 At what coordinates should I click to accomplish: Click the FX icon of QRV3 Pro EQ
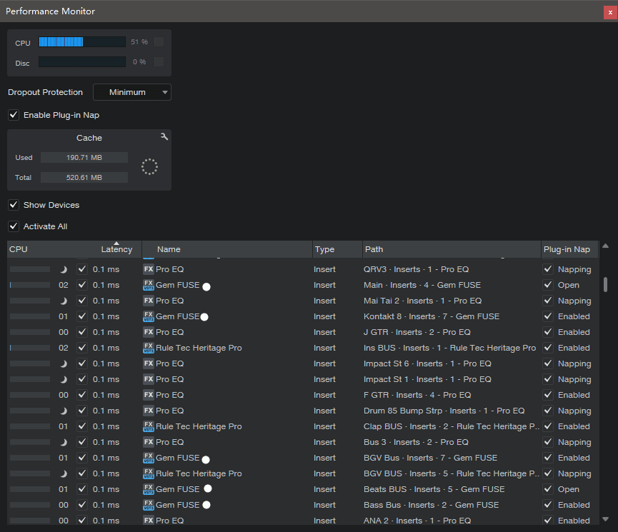coord(149,269)
